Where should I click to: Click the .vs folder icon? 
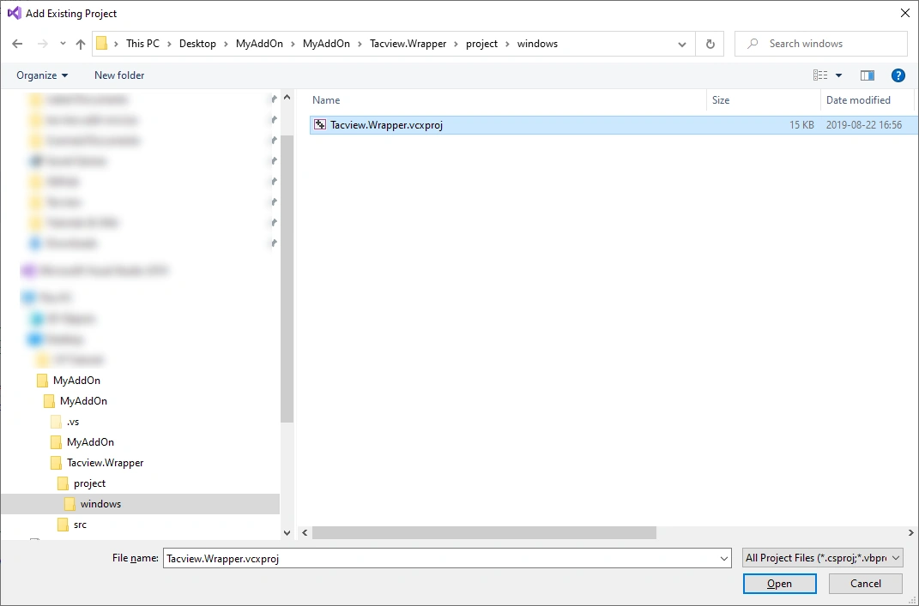57,422
